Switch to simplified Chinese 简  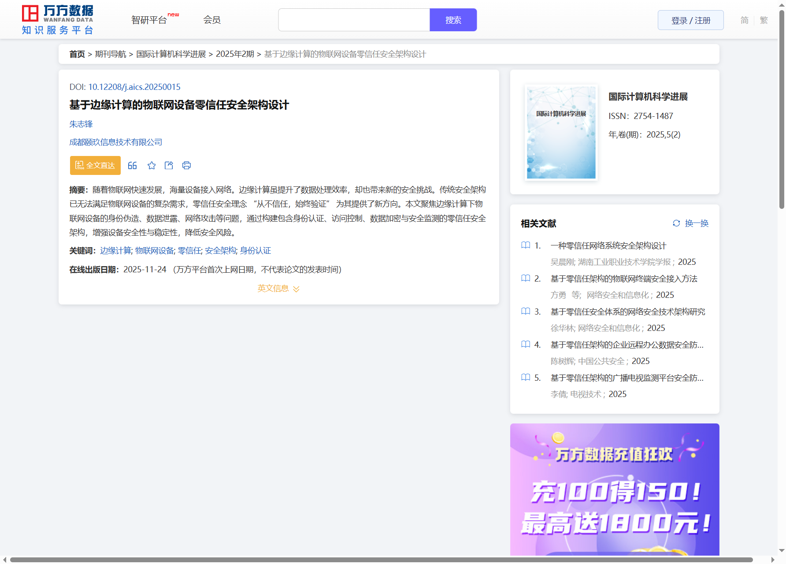(744, 20)
